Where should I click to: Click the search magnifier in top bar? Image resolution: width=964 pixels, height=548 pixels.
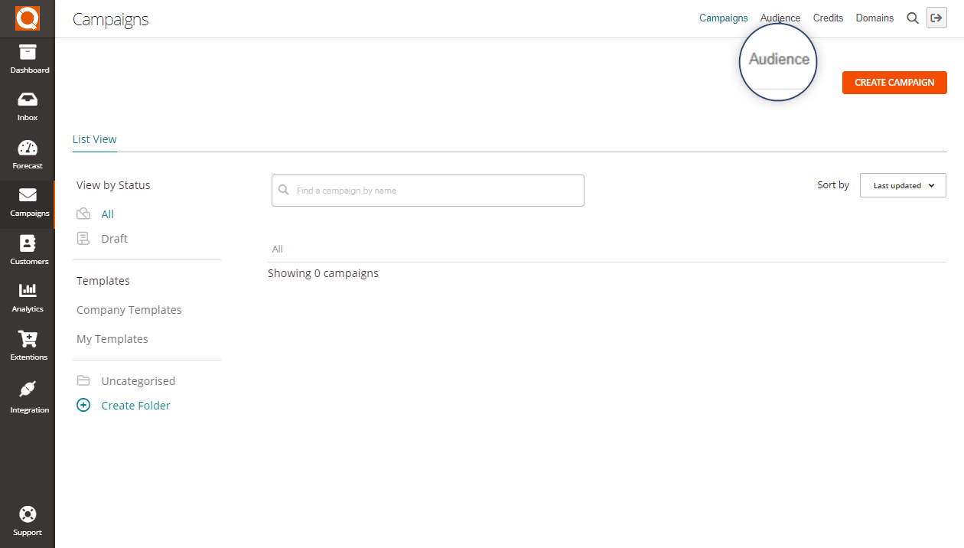coord(912,18)
